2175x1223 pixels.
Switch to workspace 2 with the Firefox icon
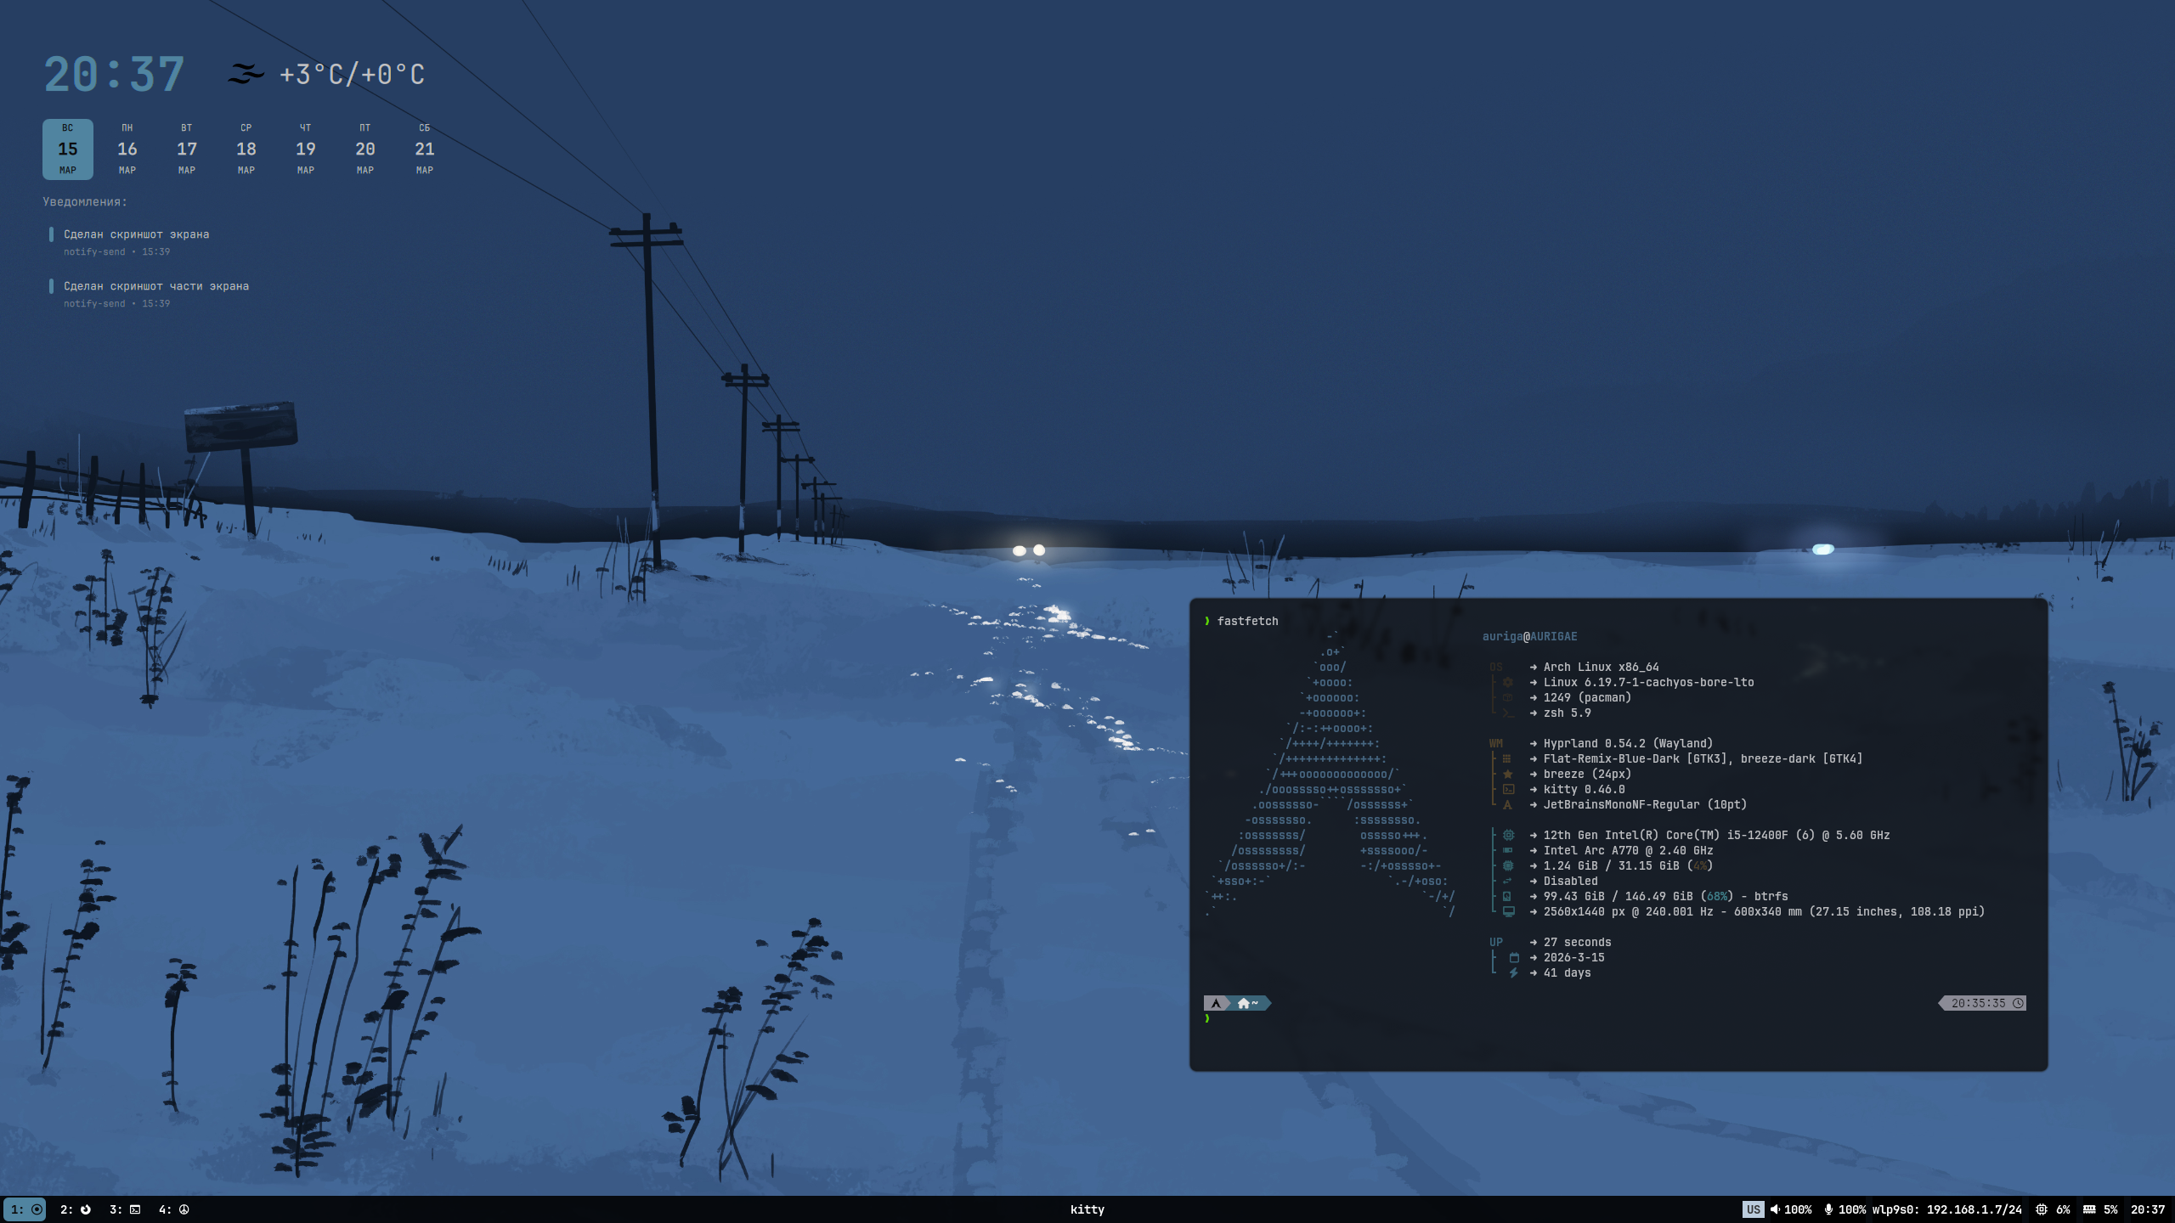tap(76, 1209)
